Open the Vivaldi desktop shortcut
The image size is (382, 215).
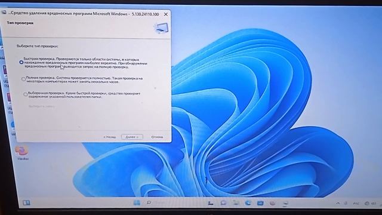(23, 153)
